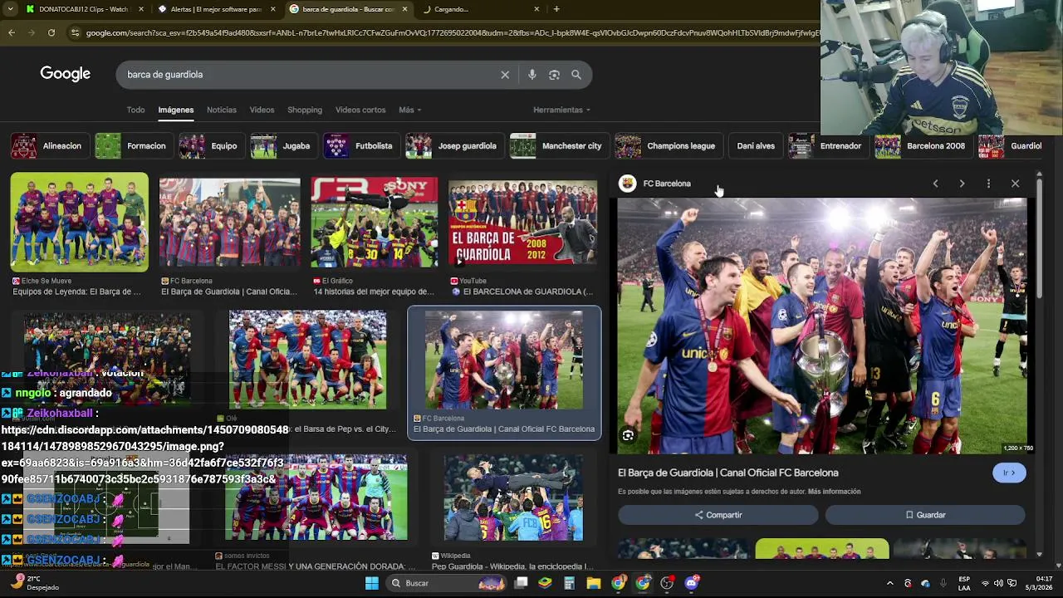Expand the Más search options dropdown
The image size is (1063, 598).
click(409, 110)
